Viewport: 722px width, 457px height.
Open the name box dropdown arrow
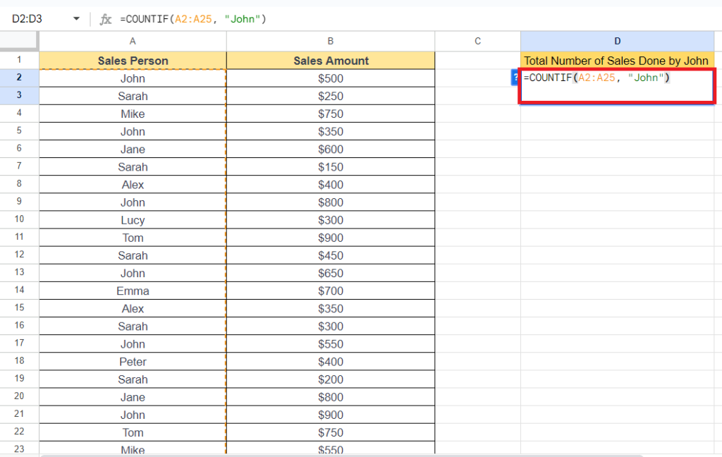pos(76,19)
